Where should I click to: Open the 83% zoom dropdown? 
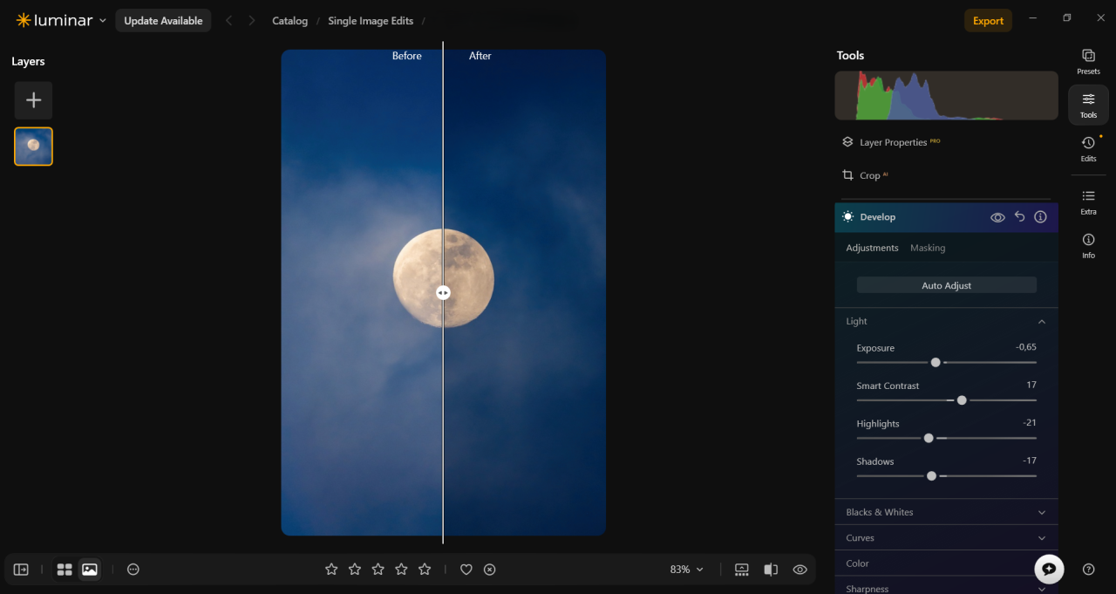pos(686,570)
